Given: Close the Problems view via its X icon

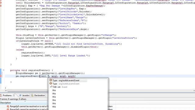Looking at the screenshot, I should (x=14, y=95).
